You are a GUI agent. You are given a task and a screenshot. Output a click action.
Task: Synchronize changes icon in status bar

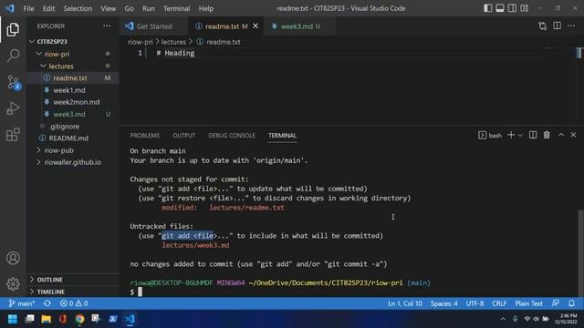point(47,303)
